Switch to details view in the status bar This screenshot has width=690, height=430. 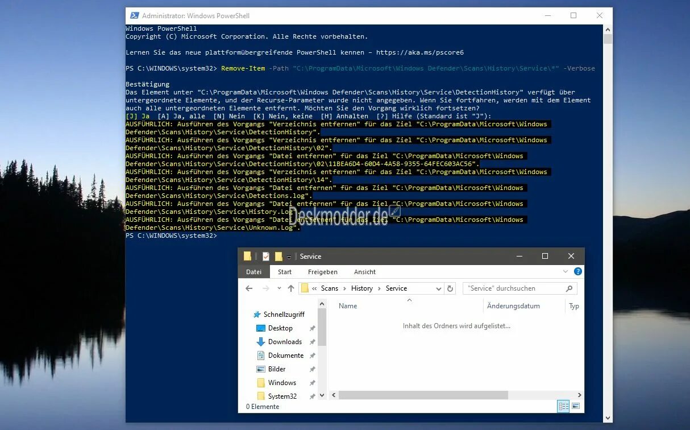click(563, 406)
